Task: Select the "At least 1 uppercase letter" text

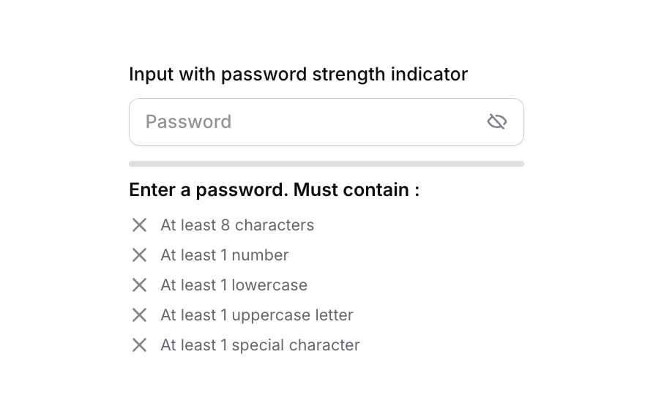Action: (x=257, y=315)
